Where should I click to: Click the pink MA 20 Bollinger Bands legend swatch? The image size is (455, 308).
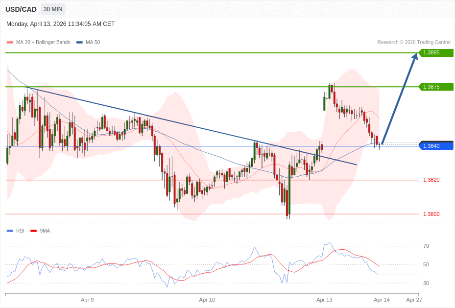tap(10, 43)
